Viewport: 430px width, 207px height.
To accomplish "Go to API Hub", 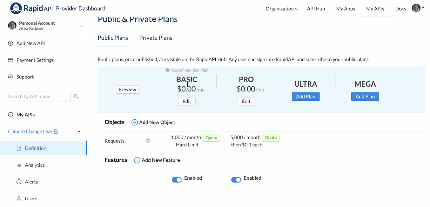I will pyautogui.click(x=316, y=9).
